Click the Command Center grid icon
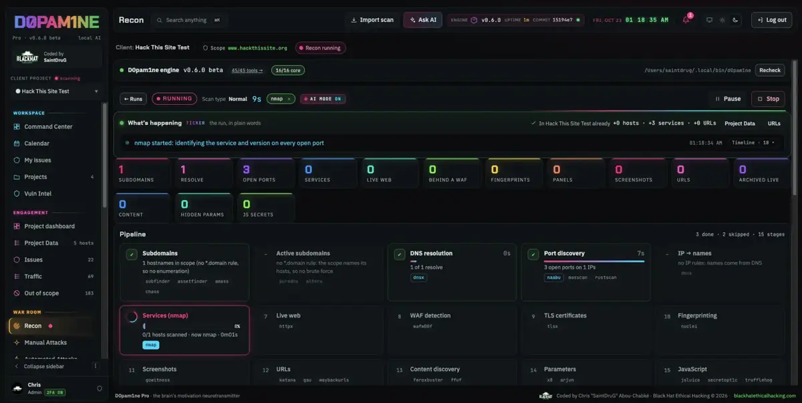 17,126
